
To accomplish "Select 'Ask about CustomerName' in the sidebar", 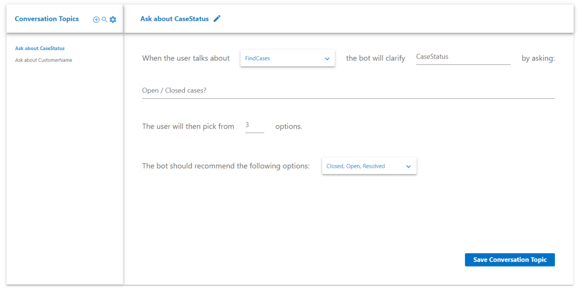I will click(43, 60).
